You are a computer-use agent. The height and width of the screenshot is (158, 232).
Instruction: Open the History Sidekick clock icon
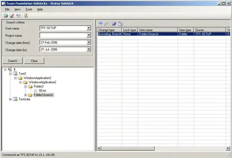click(18, 16)
